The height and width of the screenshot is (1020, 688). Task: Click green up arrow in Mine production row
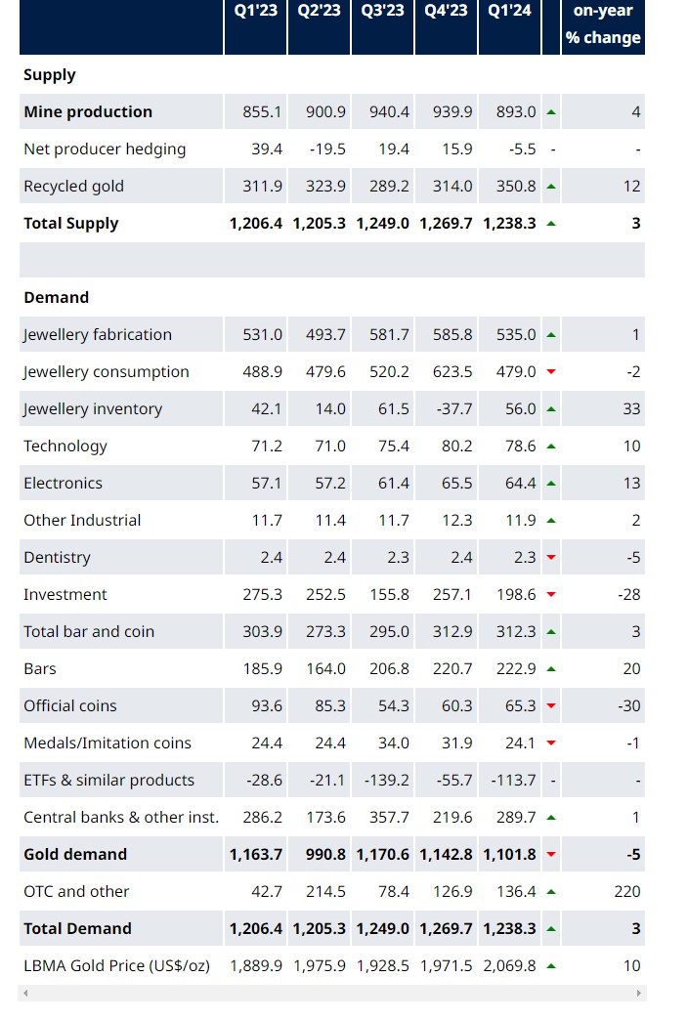tap(551, 112)
